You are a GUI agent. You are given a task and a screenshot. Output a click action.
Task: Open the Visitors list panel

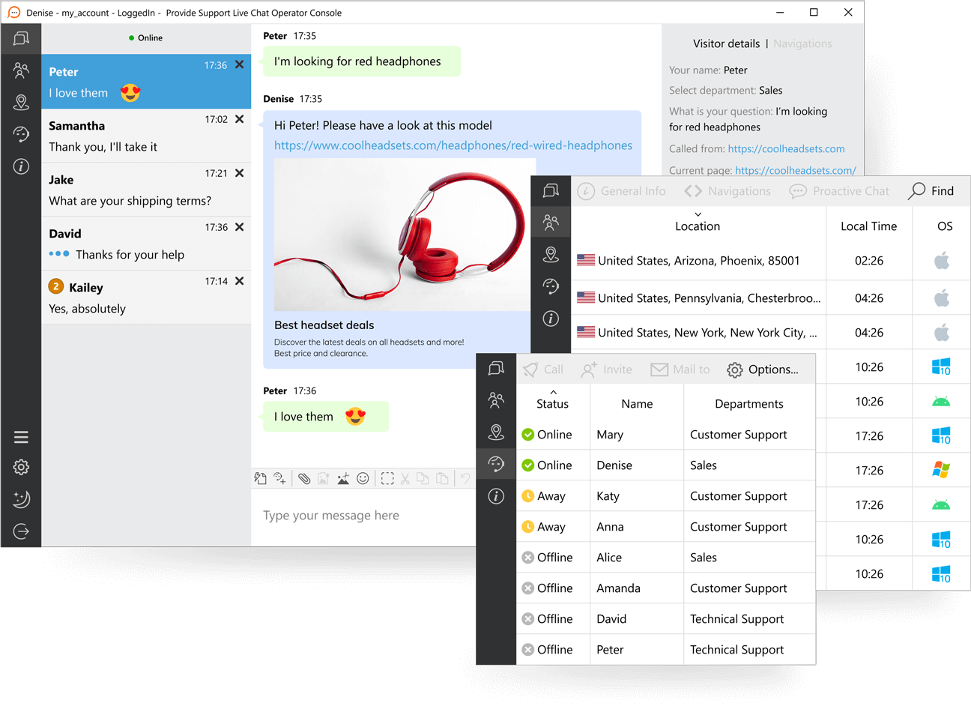pyautogui.click(x=21, y=70)
